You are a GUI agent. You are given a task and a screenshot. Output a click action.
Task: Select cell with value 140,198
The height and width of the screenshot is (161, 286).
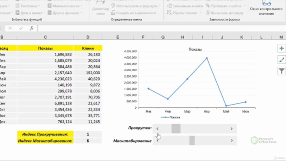46,85
